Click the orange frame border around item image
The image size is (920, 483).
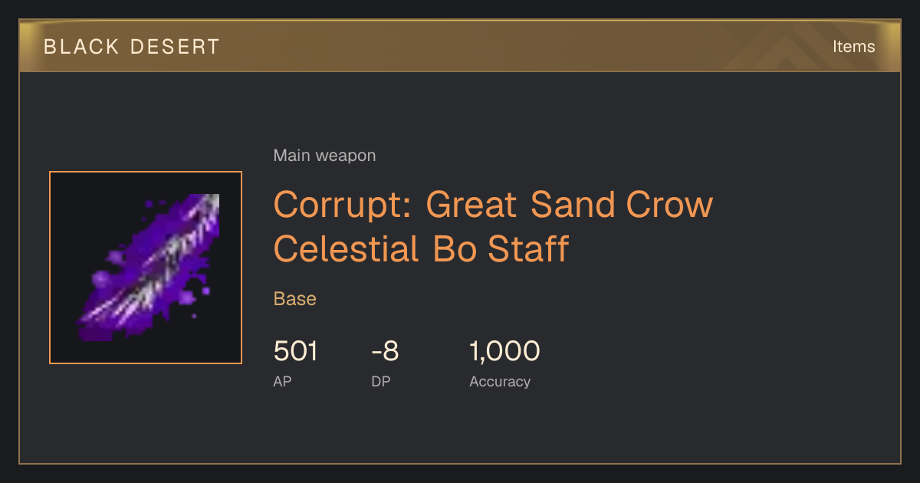click(x=146, y=172)
